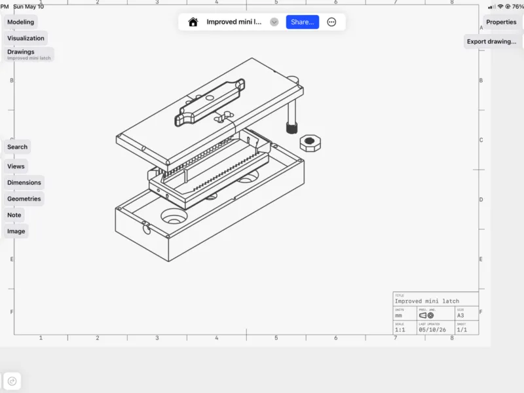Viewport: 524px width, 393px height.
Task: Click the scale value 1:1 in title block
Action: 400,330
